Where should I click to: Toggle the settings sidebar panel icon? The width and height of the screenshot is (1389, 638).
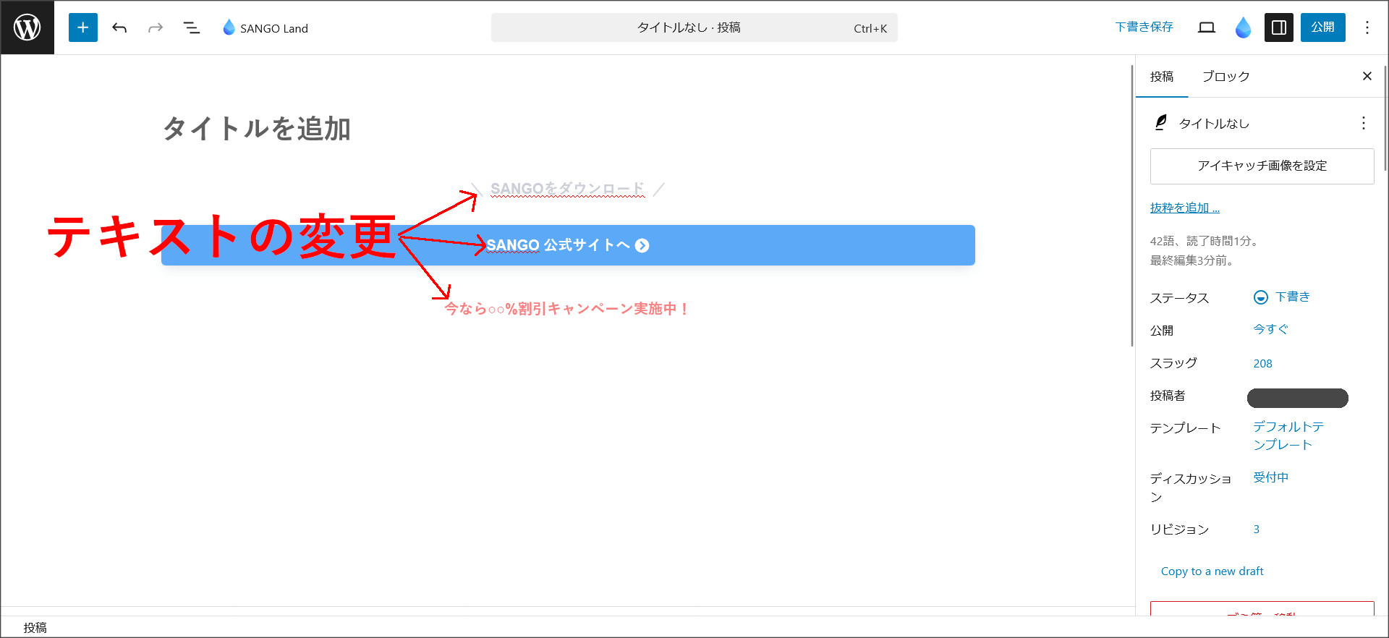click(x=1278, y=27)
